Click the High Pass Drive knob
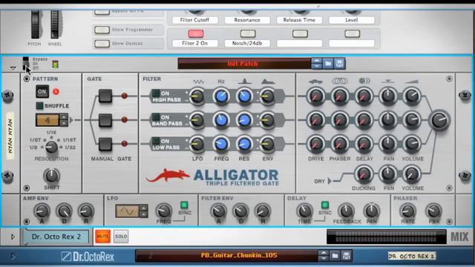Screen dimensions: 475x267 pos(316,96)
